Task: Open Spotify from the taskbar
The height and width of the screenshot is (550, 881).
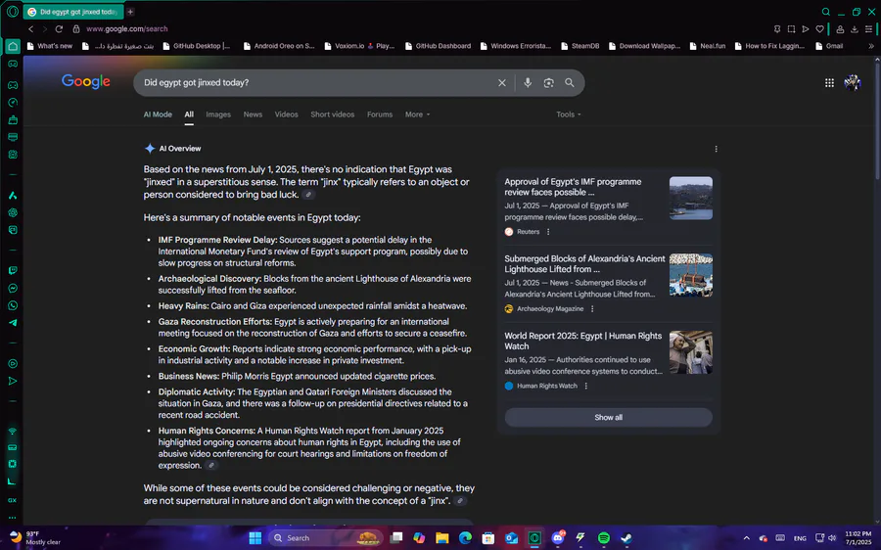Action: coord(603,537)
